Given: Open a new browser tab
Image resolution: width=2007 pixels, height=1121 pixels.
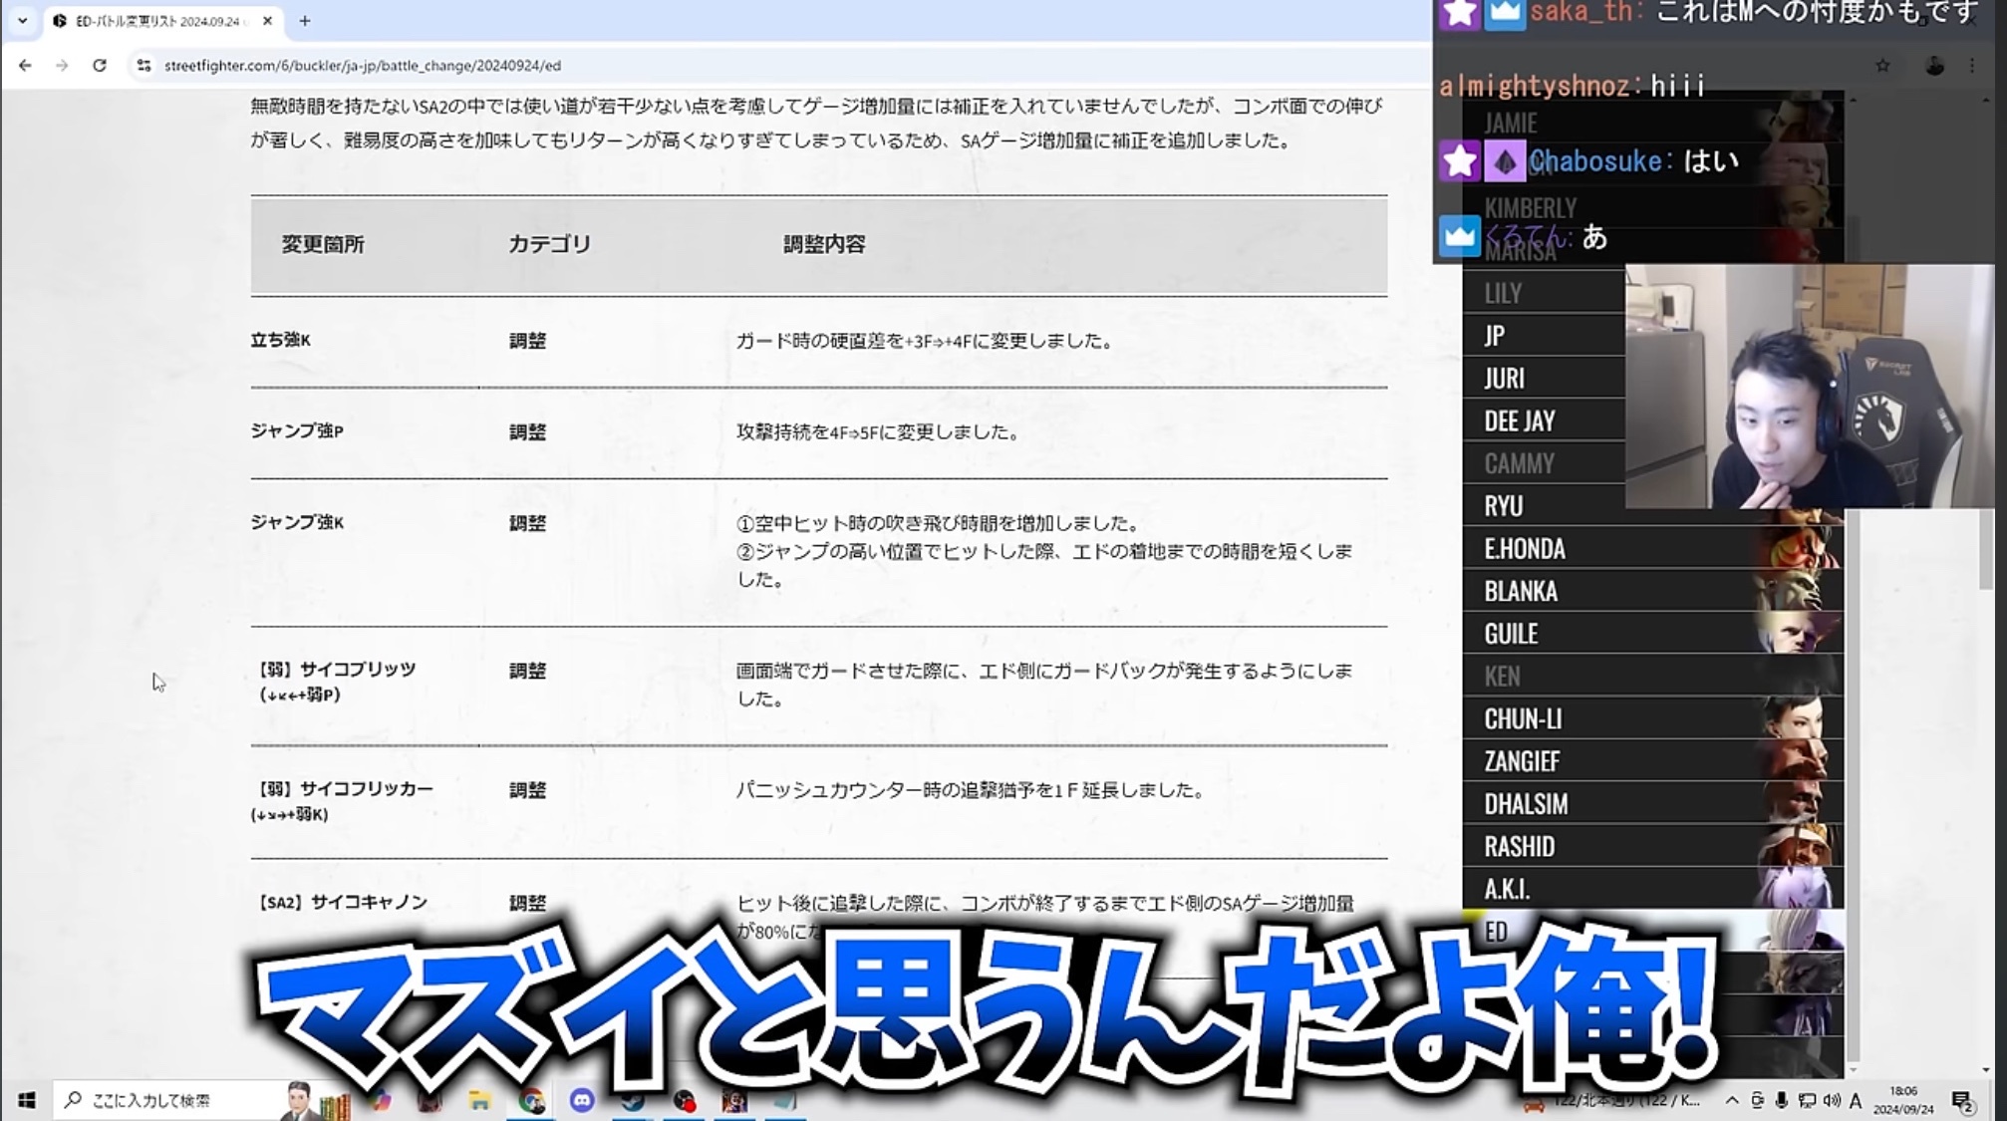Looking at the screenshot, I should click(305, 21).
